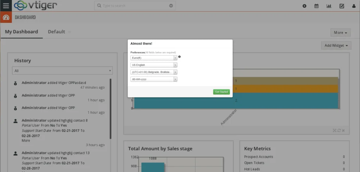360x172 pixels.
Task: Click the History panel scrollbar
Action: 110,109
